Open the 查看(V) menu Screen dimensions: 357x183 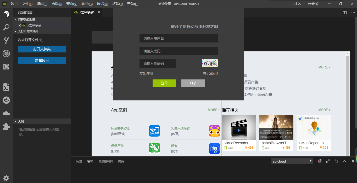[72, 4]
